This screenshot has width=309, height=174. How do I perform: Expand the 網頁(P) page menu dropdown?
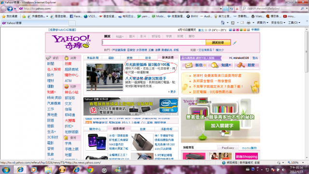[263, 23]
